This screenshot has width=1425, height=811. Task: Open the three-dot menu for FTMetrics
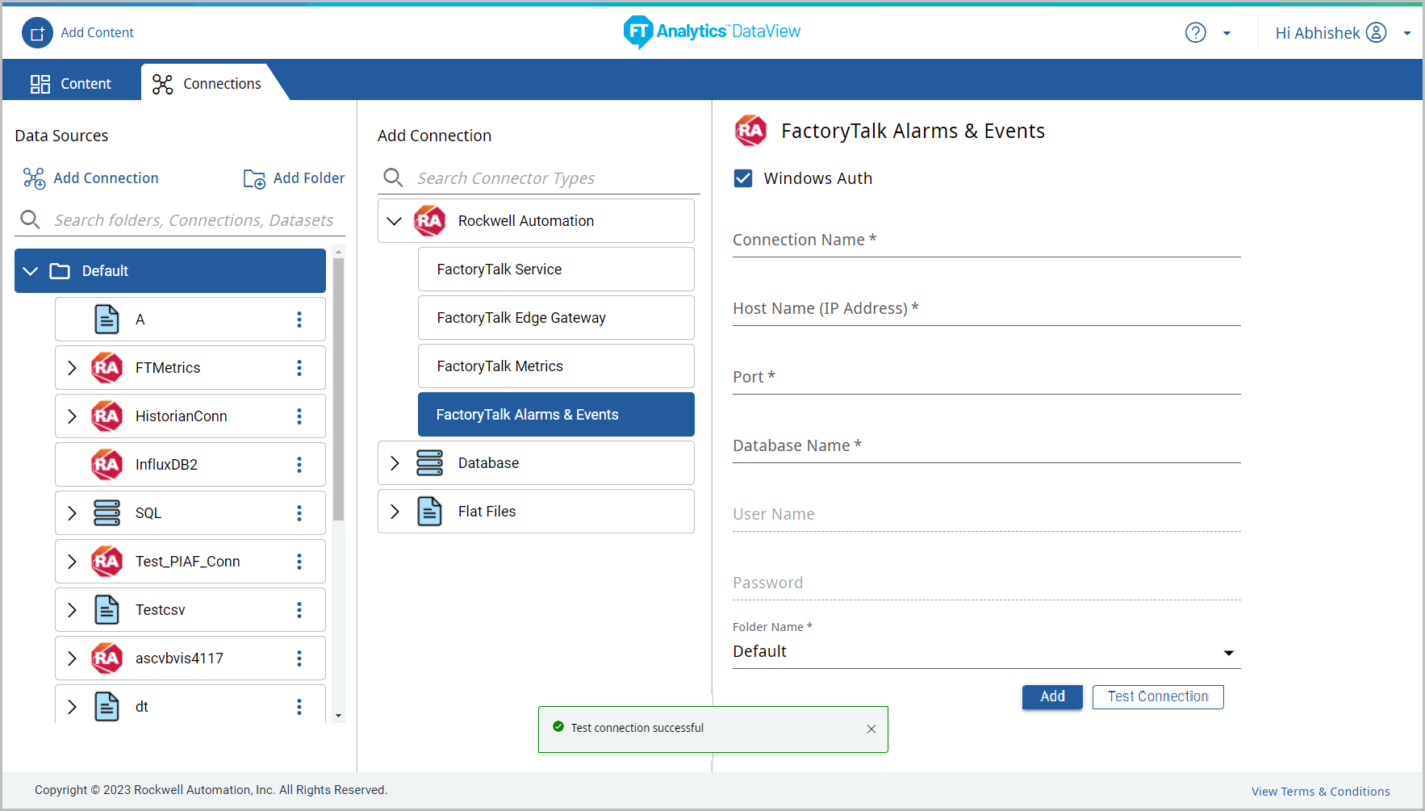[x=299, y=368]
